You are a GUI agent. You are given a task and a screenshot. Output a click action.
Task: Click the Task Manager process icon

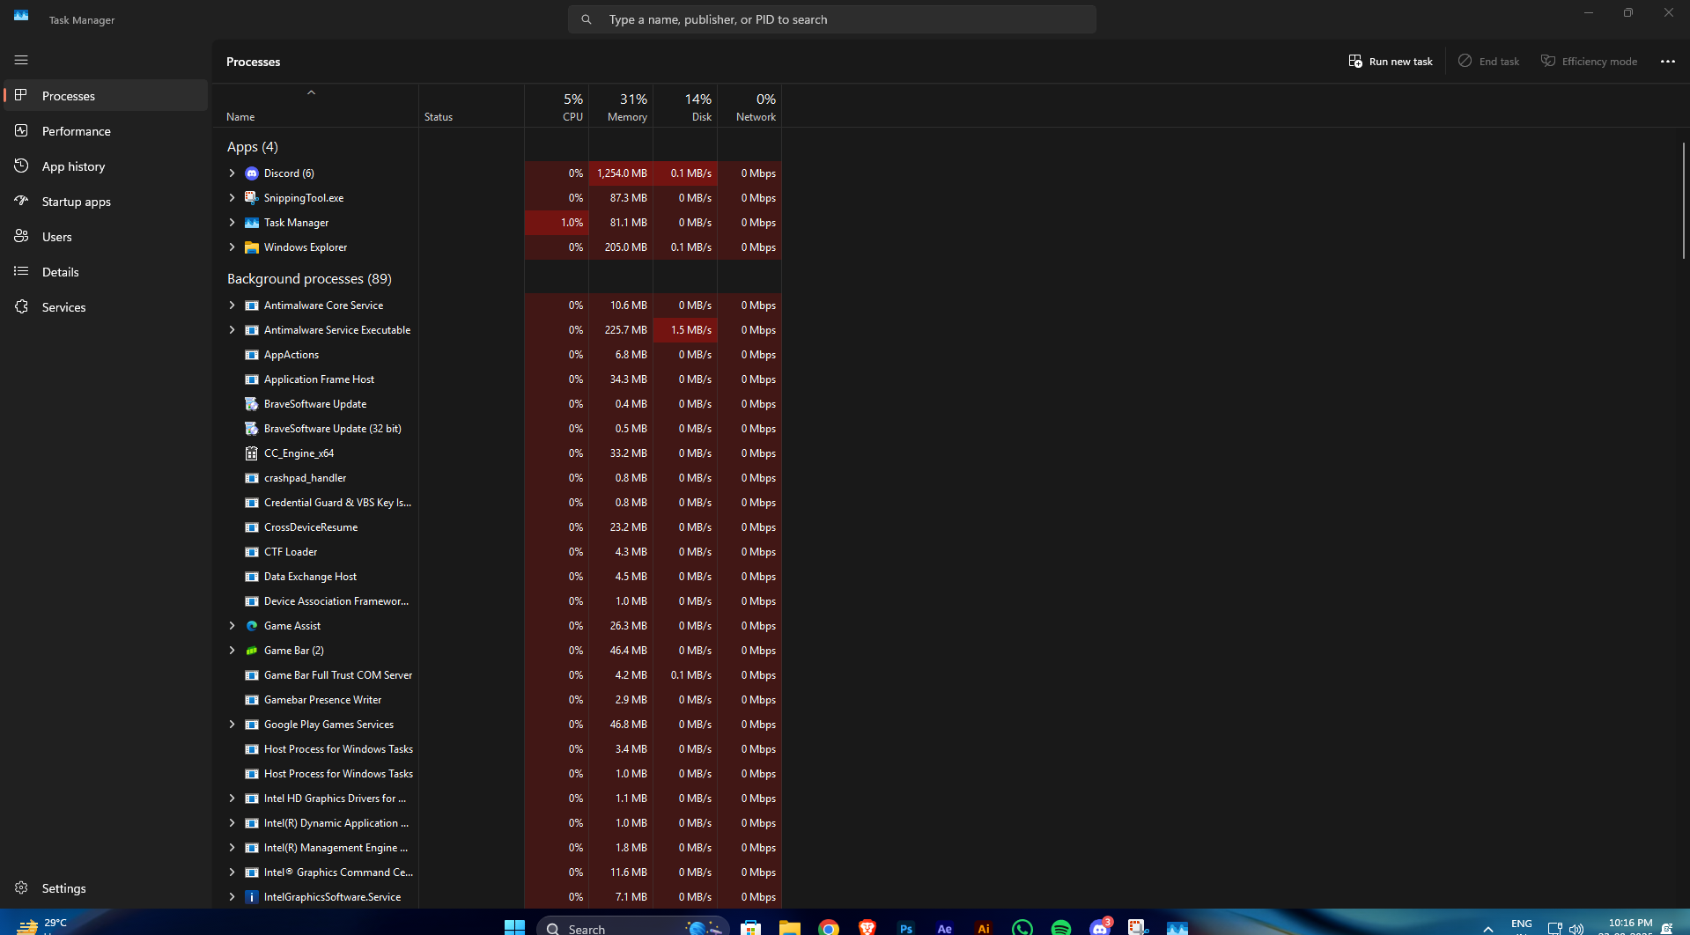pyautogui.click(x=252, y=223)
